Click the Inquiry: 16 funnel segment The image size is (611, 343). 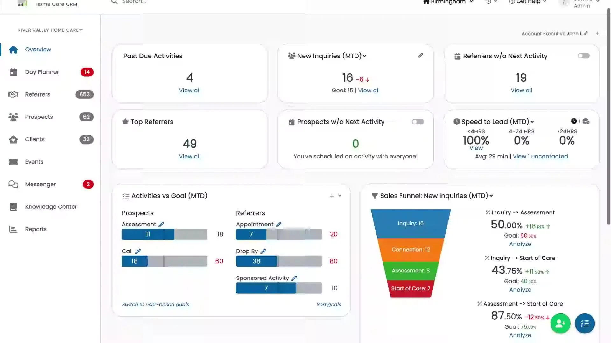411,223
